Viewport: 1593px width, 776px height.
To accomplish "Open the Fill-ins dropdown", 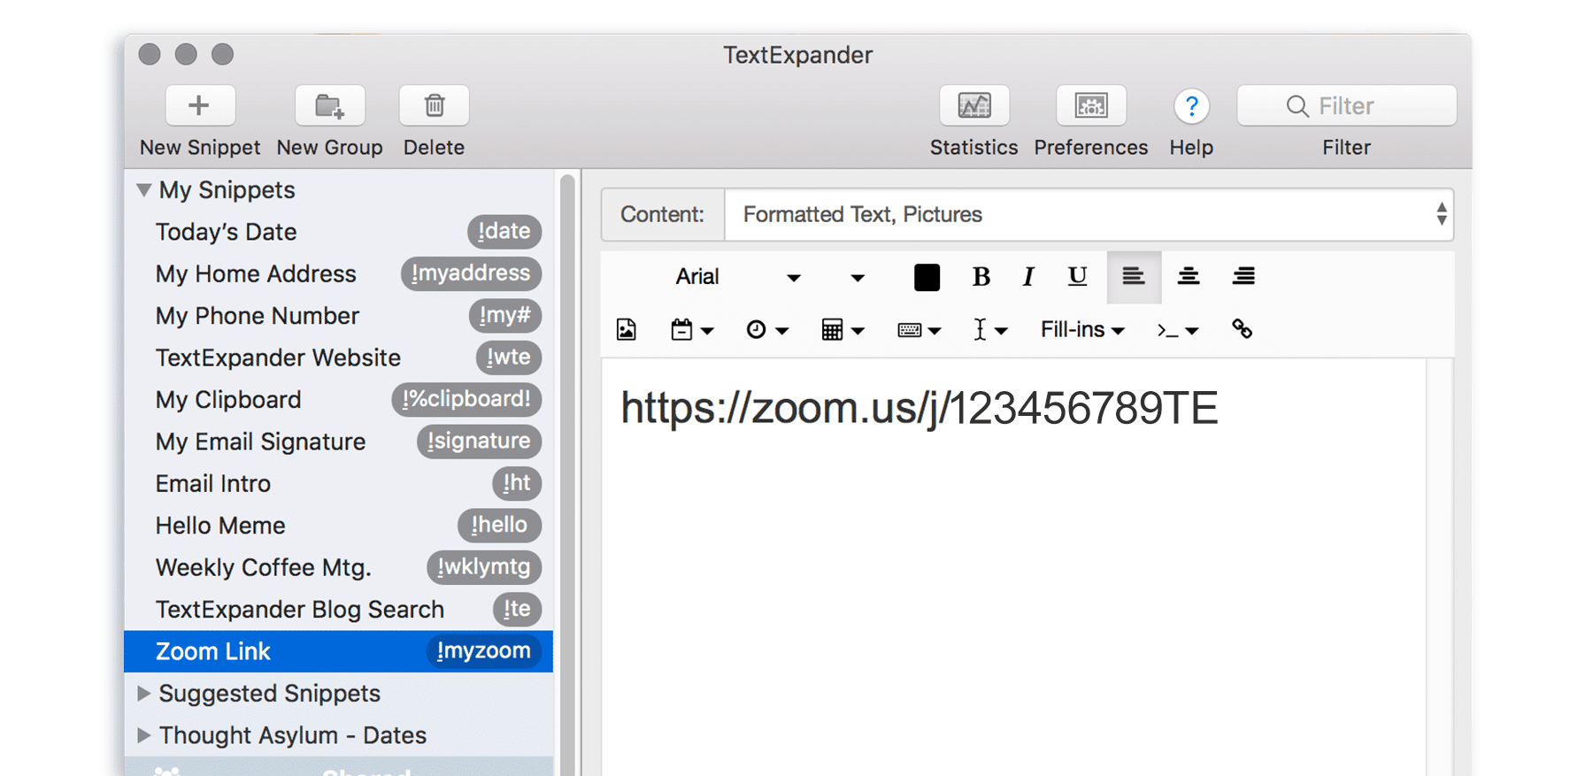I will (x=1082, y=330).
